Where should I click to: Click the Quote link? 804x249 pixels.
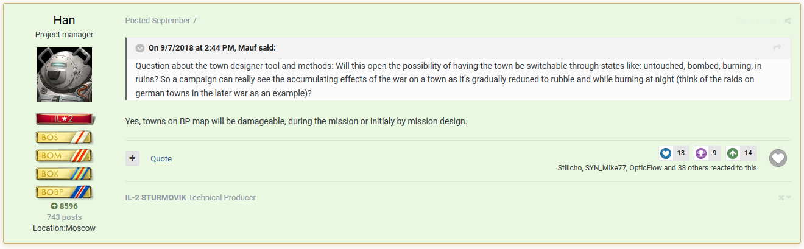tap(161, 158)
